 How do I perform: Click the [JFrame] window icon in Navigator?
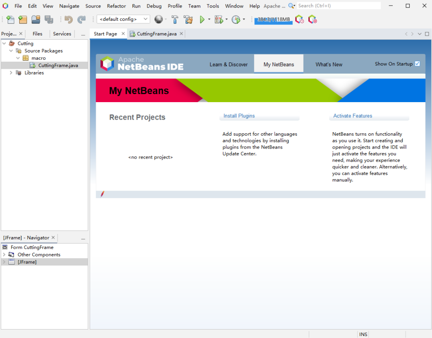(x=11, y=262)
